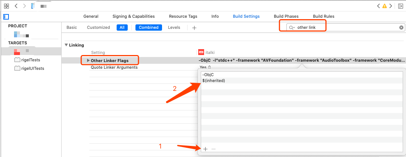Open the Info tab
This screenshot has height=157, width=406.
click(215, 16)
